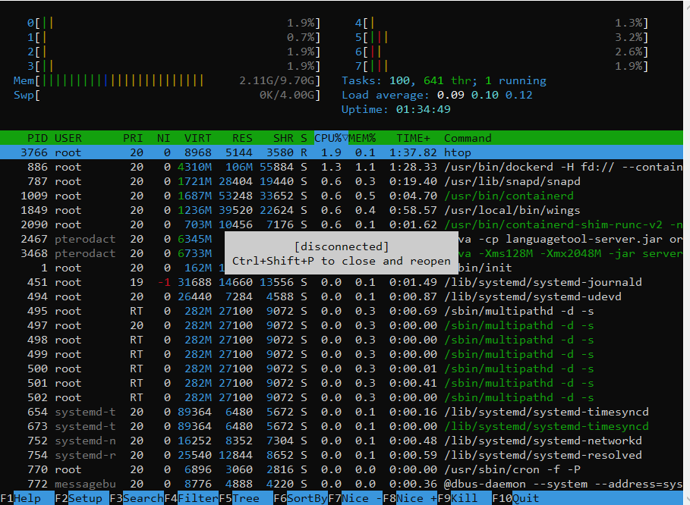This screenshot has height=505, width=690.
Task: Select the systemd-udevd process row
Action: 342,296
